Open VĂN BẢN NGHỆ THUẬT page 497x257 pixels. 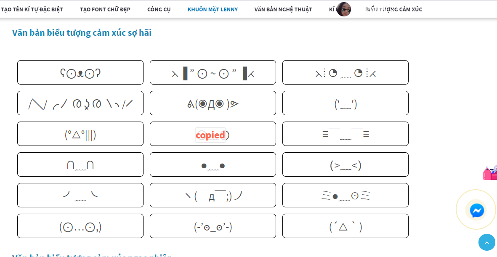(x=283, y=9)
